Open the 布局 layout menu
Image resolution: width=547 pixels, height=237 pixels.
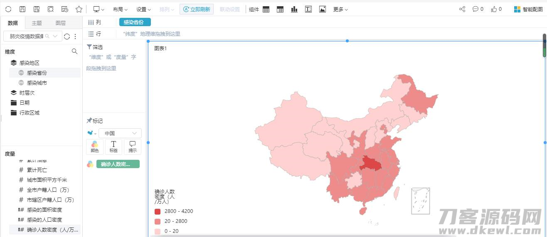[120, 9]
